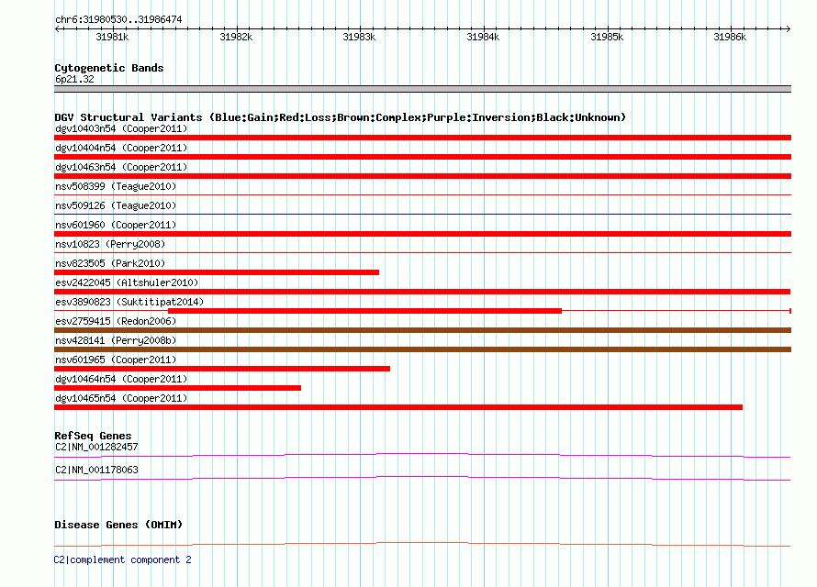This screenshot has height=587, width=817.
Task: Select the dgv10464n54 (Cooper2011) short red bar
Action: point(178,388)
